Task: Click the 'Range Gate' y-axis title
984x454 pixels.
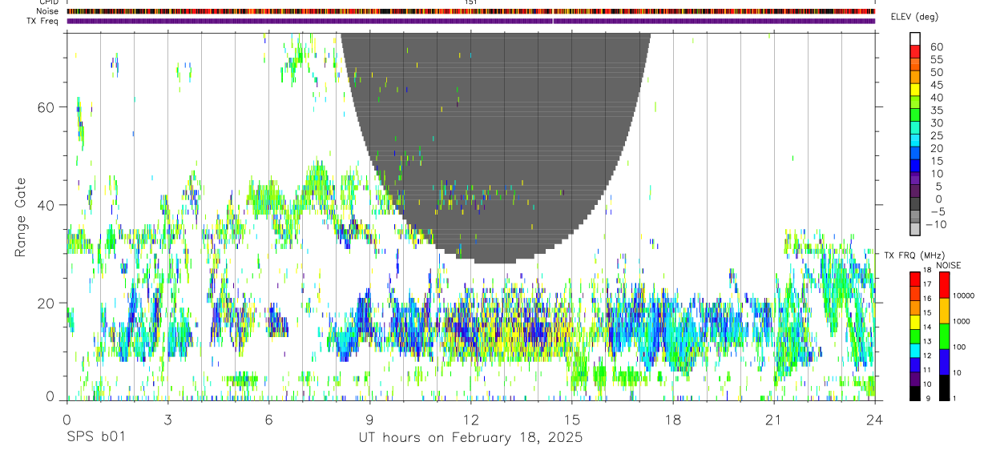Action: pyautogui.click(x=22, y=216)
